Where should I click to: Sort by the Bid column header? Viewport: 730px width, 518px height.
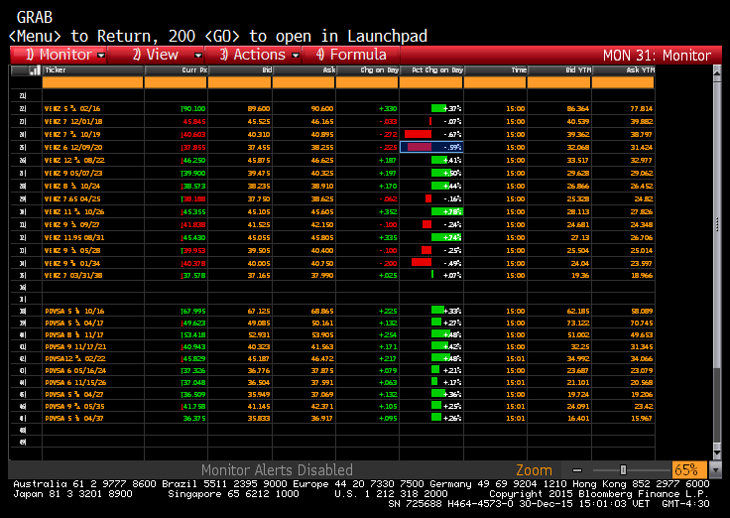[x=240, y=70]
